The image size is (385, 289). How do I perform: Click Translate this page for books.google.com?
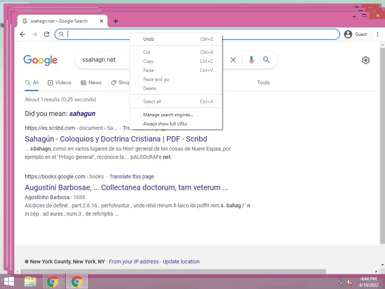coord(132,176)
